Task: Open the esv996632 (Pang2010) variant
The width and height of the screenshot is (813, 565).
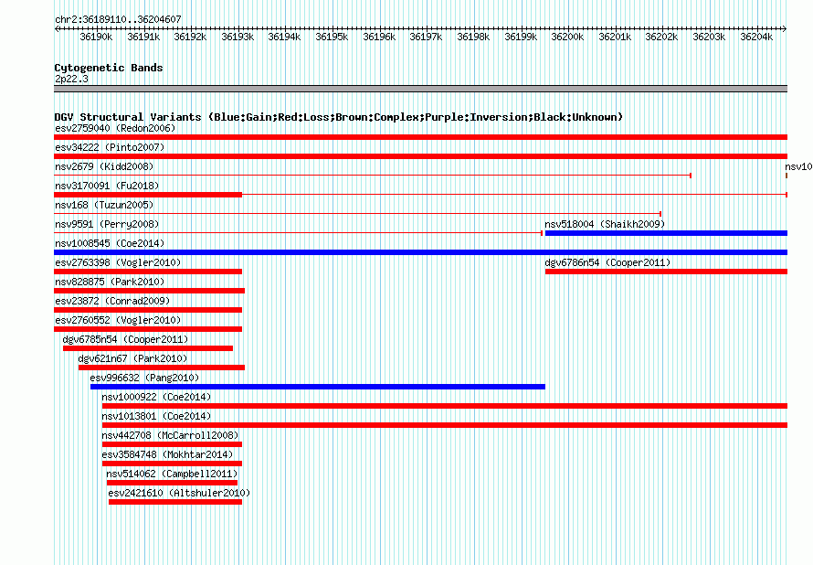Action: (144, 378)
